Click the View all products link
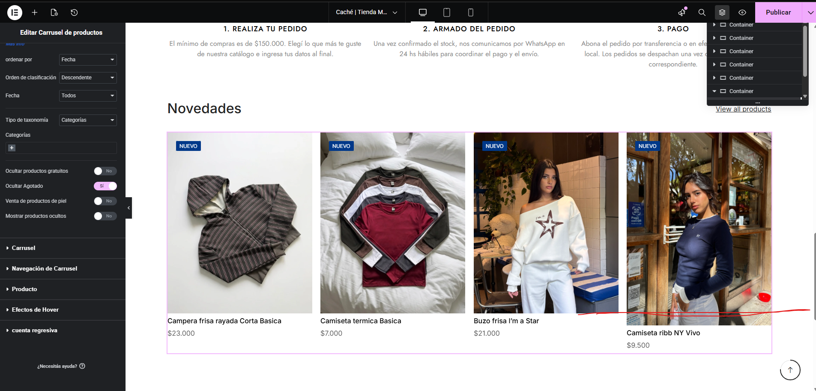Screen dimensions: 816x391 pos(743,109)
